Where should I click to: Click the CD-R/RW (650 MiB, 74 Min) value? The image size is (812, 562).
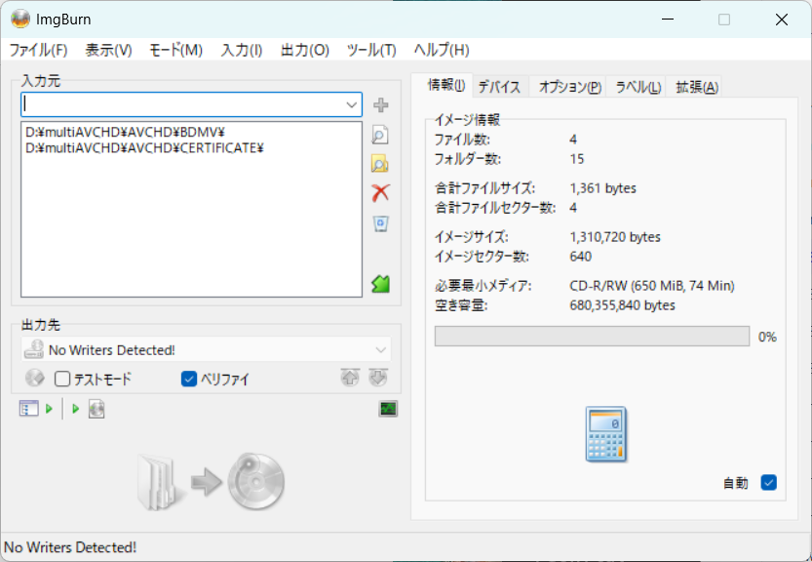click(652, 286)
